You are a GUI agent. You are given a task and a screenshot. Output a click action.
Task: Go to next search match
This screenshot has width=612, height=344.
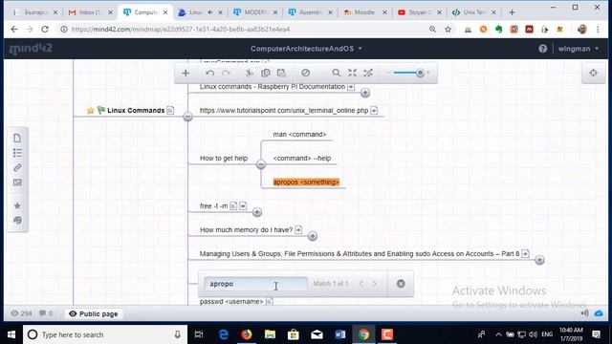click(374, 284)
